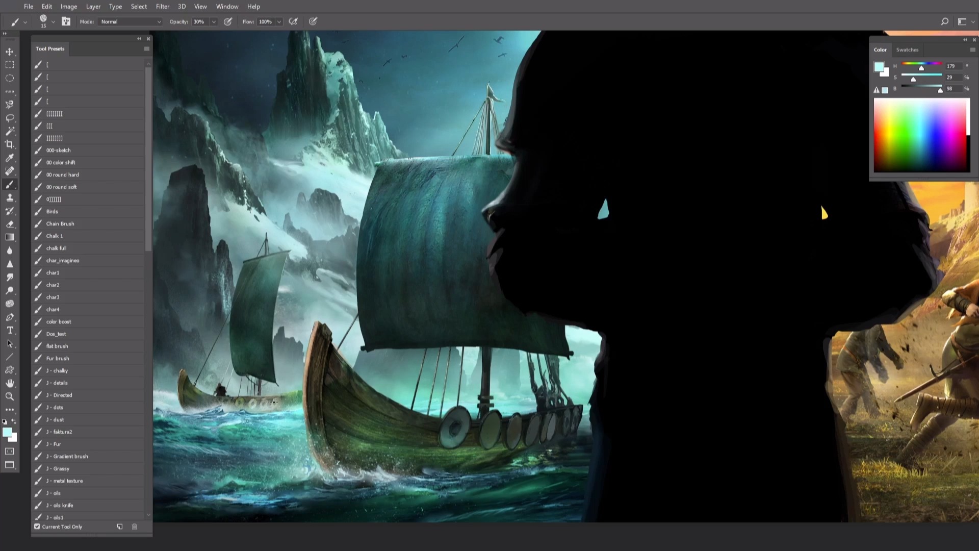Open the Opacity slider dropdown arrow
This screenshot has width=979, height=551.
(x=214, y=21)
